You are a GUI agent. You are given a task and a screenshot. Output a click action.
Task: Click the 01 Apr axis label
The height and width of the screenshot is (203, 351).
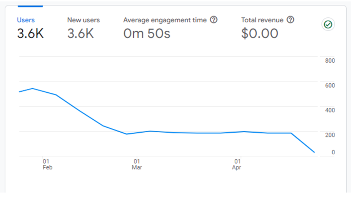pos(237,164)
